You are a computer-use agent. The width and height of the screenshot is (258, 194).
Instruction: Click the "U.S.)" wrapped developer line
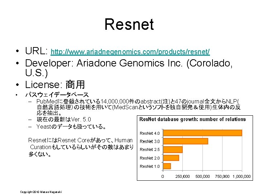pyautogui.click(x=36, y=73)
